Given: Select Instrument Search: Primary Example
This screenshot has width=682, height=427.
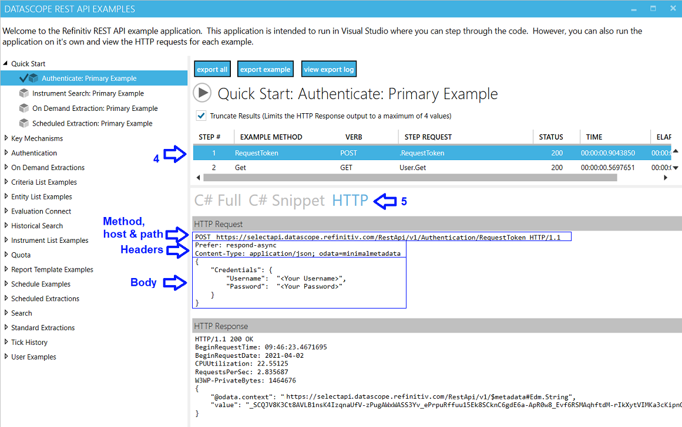Looking at the screenshot, I should pos(88,93).
